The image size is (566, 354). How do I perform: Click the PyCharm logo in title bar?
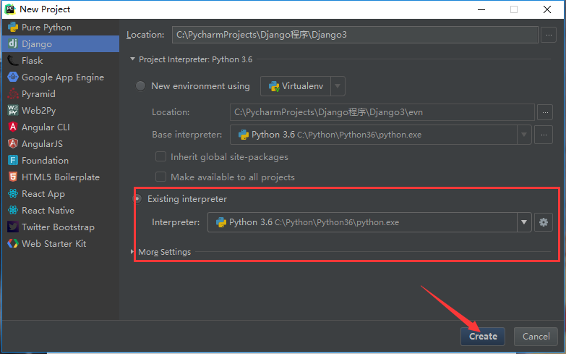[10, 9]
